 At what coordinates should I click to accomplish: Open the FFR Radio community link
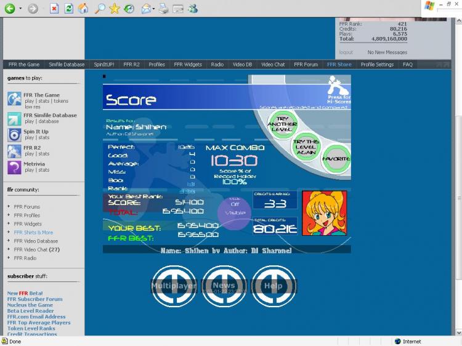(x=25, y=258)
